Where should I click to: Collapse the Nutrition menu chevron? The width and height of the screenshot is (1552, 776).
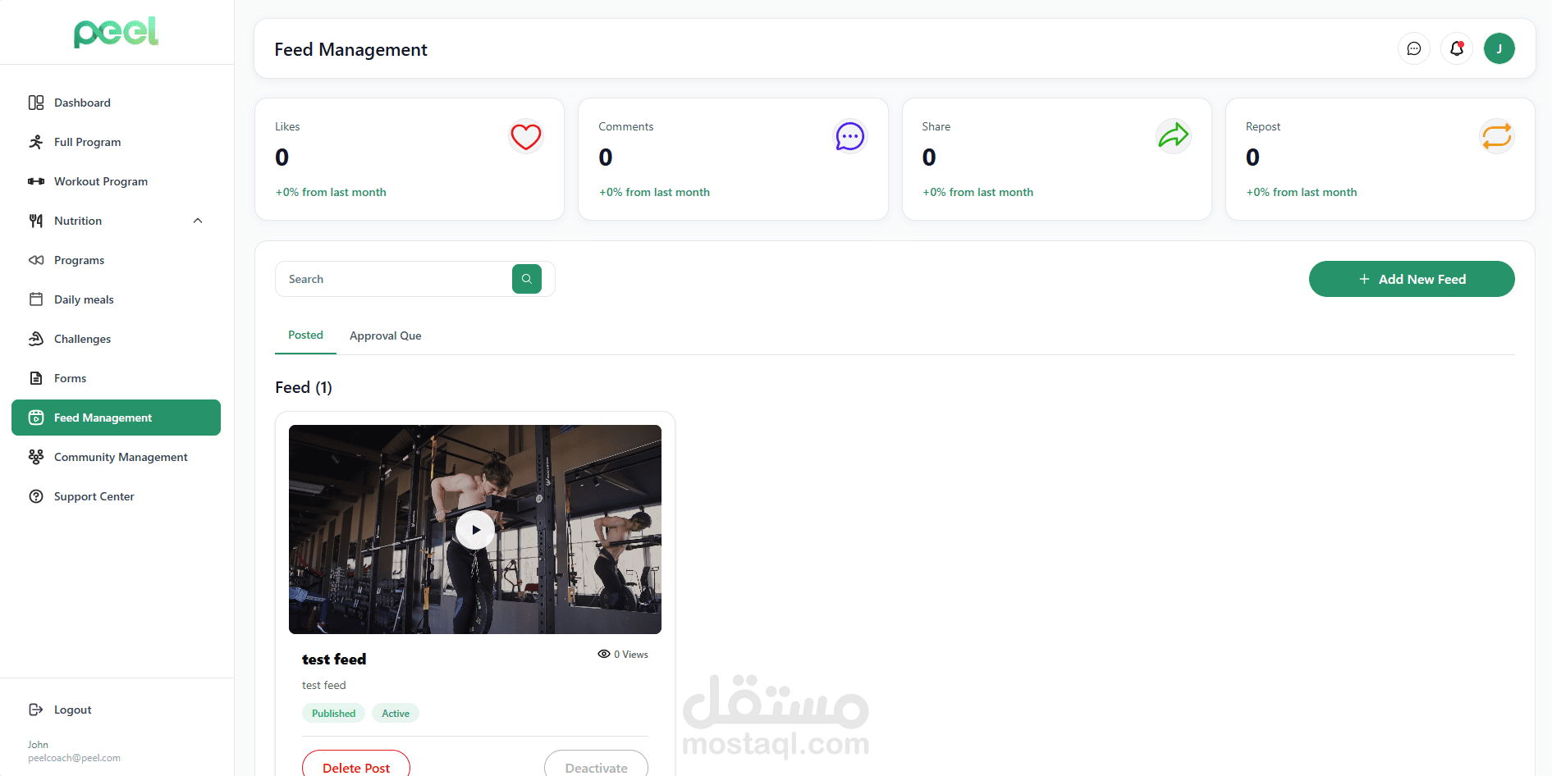click(198, 221)
